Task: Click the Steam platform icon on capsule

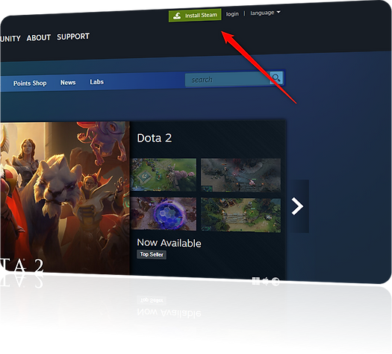Action: coord(276,282)
